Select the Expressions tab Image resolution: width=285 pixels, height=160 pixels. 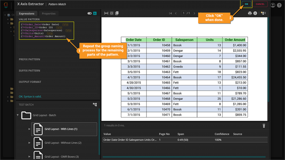coord(27,14)
